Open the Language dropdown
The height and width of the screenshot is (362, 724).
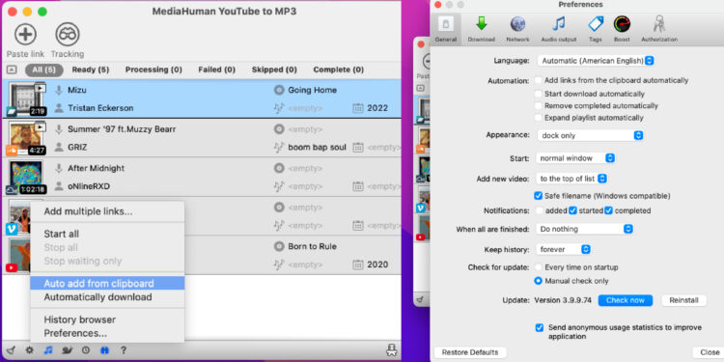pos(596,61)
